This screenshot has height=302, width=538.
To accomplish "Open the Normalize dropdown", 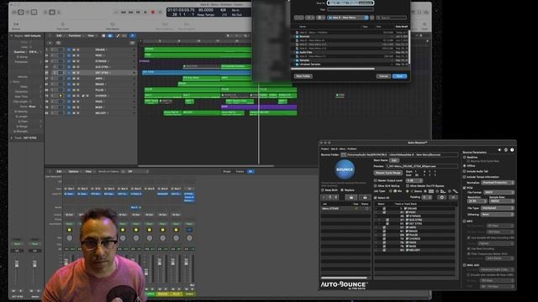I will point(498,183).
